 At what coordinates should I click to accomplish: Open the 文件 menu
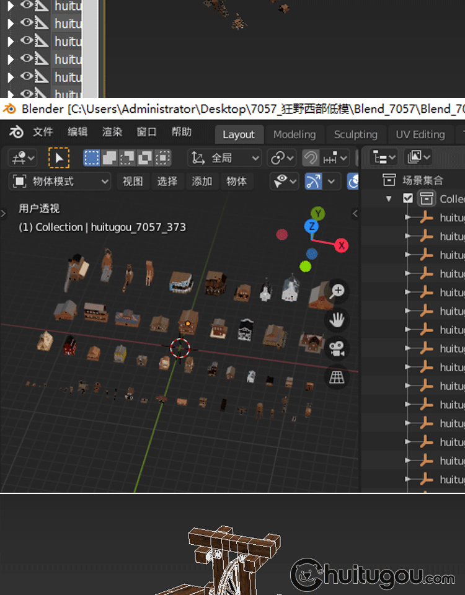tap(43, 133)
